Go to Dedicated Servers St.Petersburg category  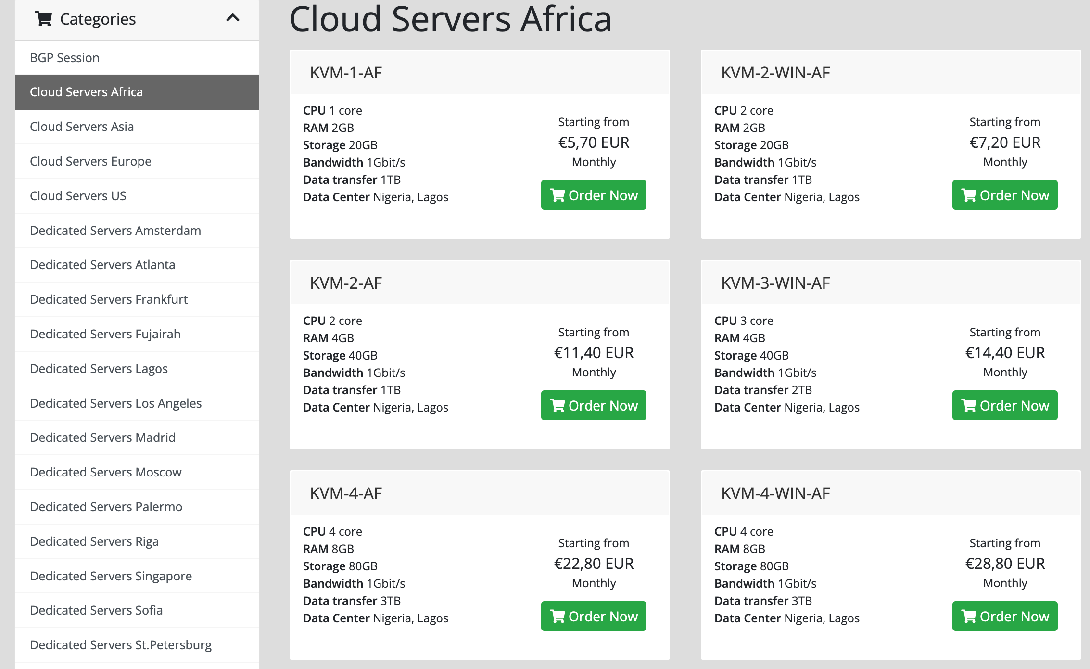point(121,645)
